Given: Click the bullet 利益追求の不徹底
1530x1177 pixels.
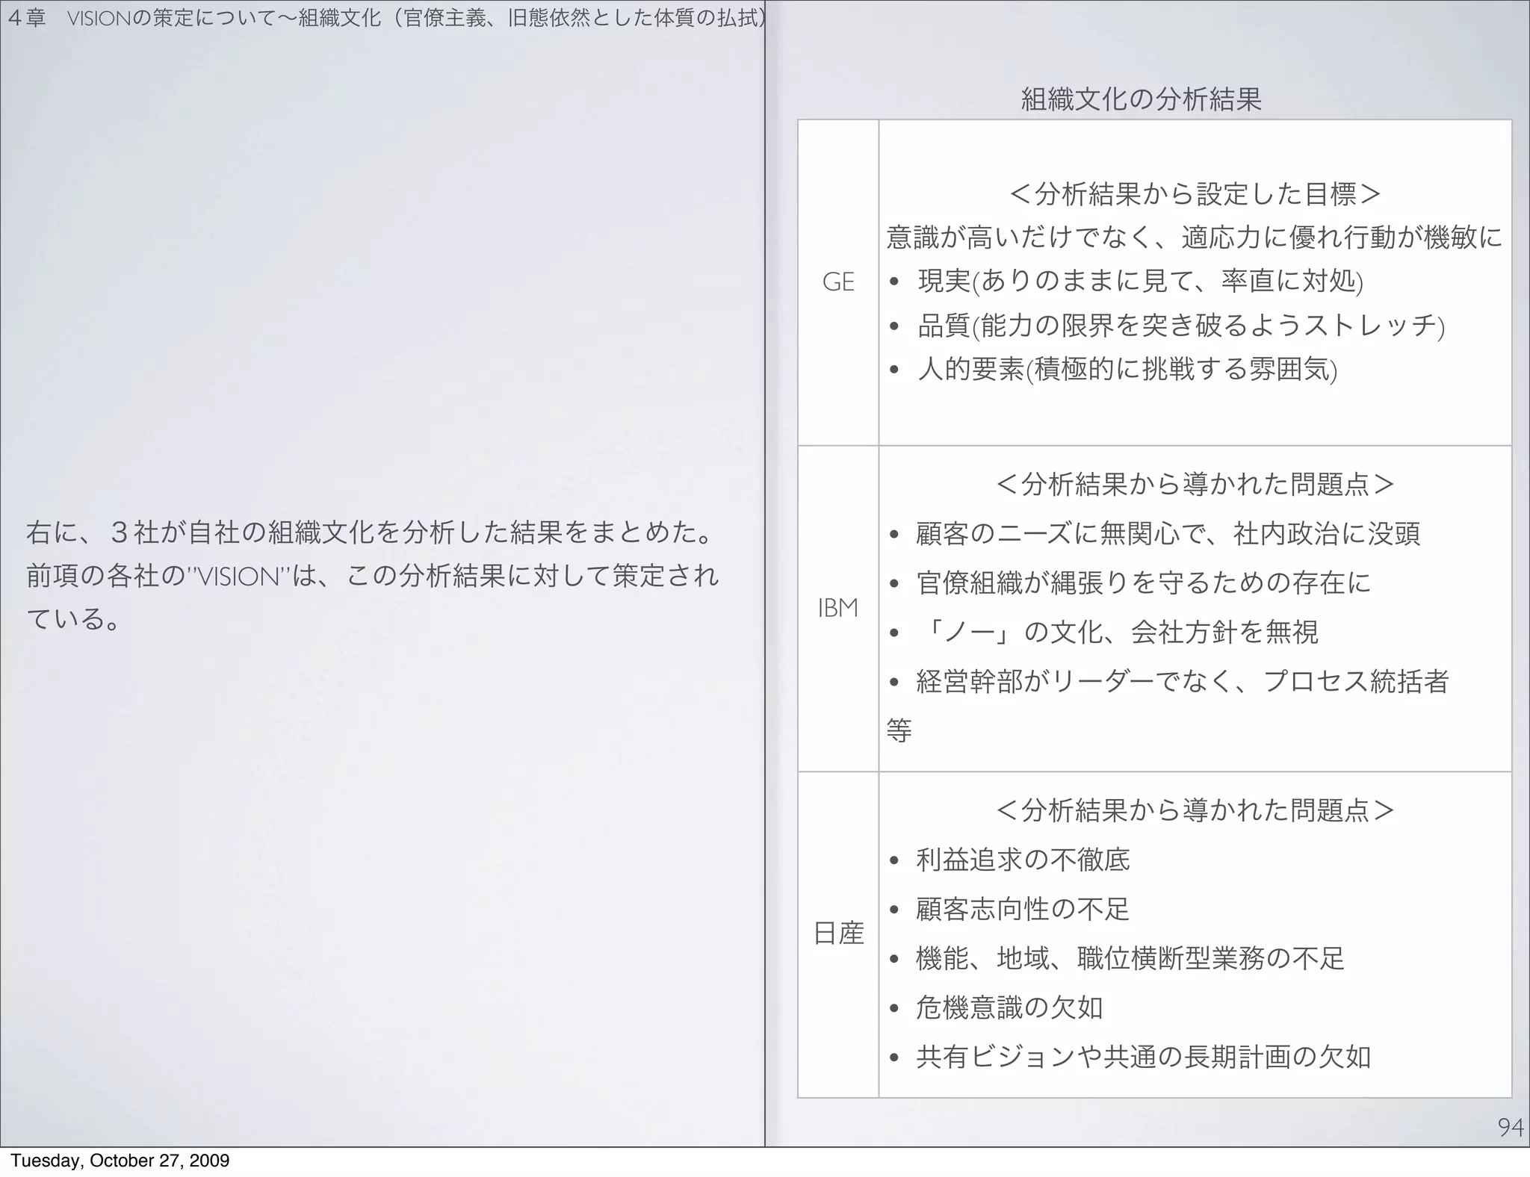Looking at the screenshot, I should tap(1023, 860).
